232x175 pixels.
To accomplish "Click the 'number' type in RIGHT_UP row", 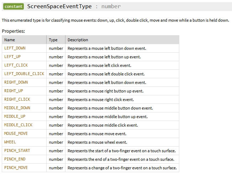I will pyautogui.click(x=56, y=91).
